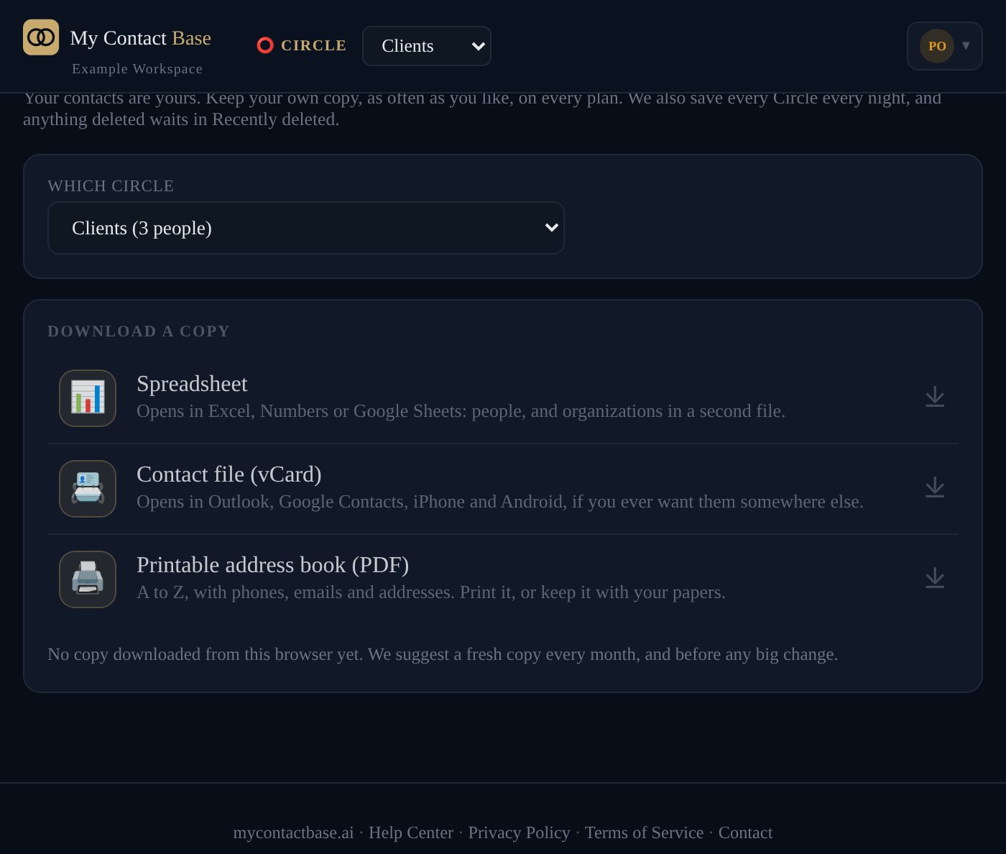Click the red Circle ring icon
Image resolution: width=1006 pixels, height=854 pixels.
tap(265, 45)
